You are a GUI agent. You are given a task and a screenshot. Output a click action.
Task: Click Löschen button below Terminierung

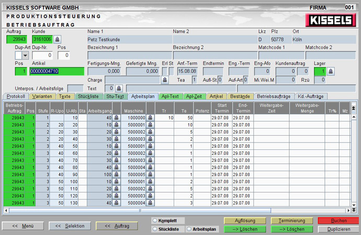[x=292, y=229]
